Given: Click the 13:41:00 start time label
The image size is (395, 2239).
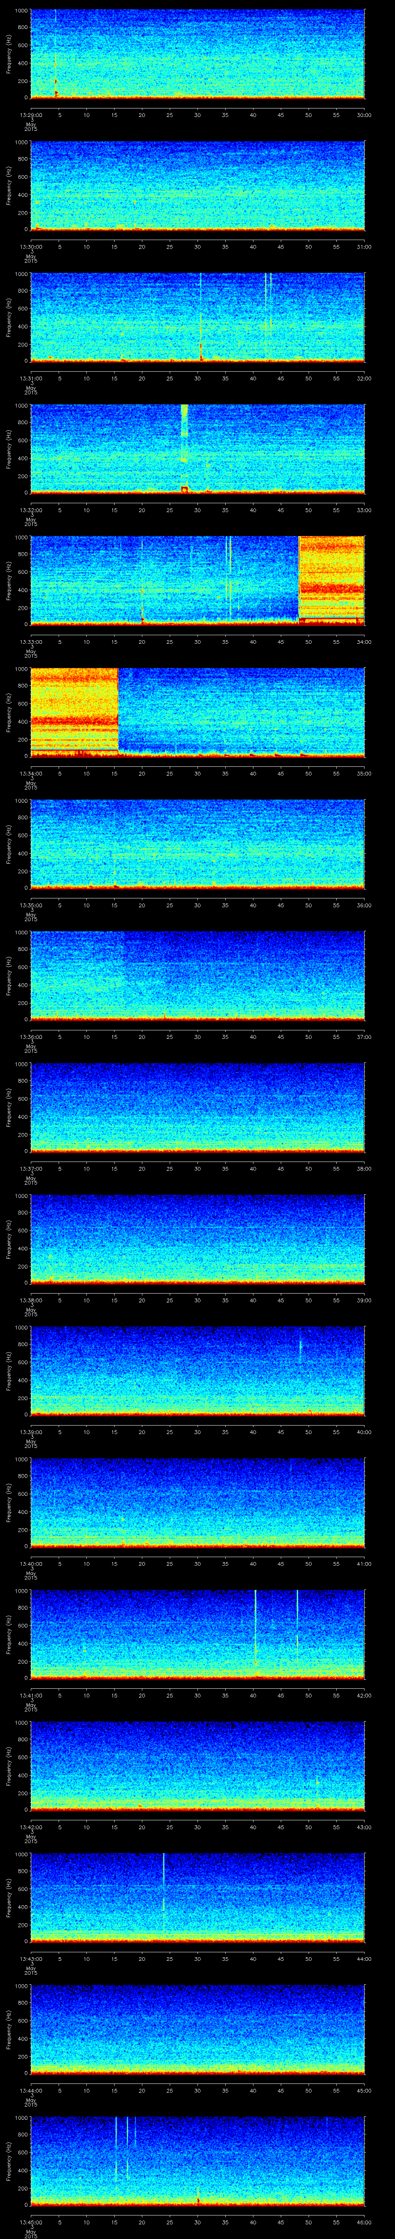Looking at the screenshot, I should [x=30, y=1695].
